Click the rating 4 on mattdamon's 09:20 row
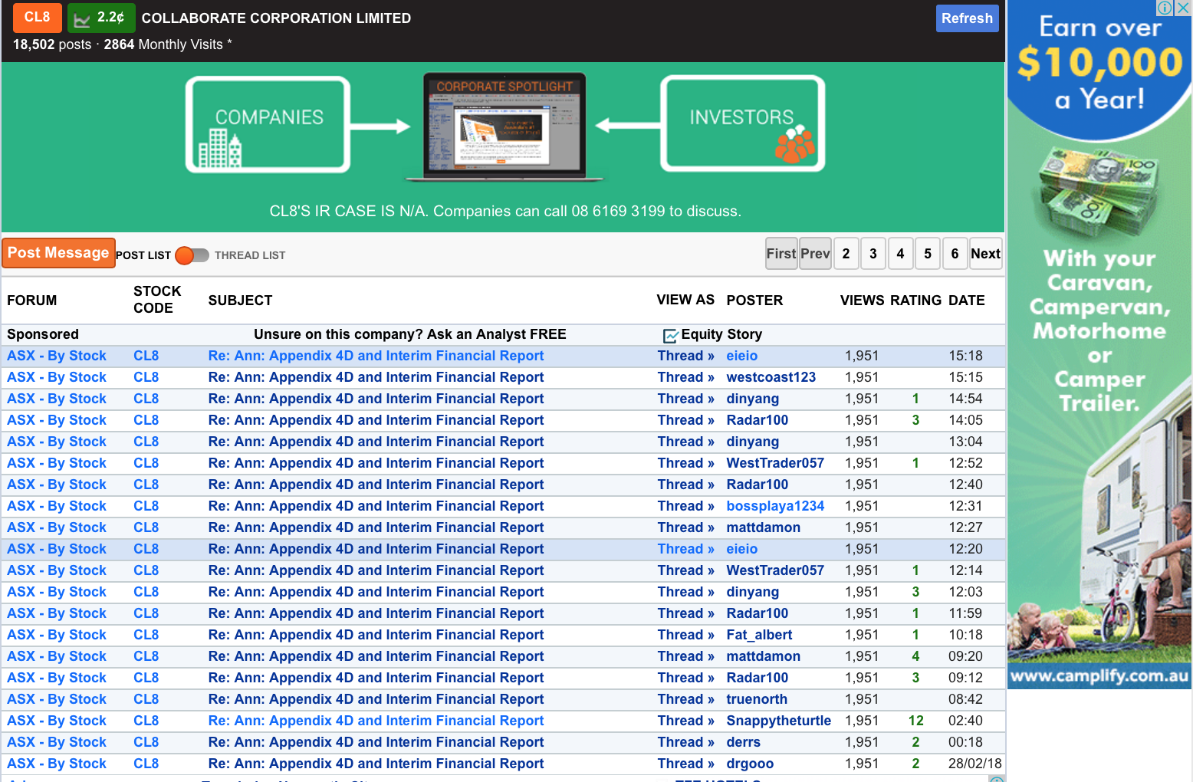The height and width of the screenshot is (782, 1193). [915, 656]
